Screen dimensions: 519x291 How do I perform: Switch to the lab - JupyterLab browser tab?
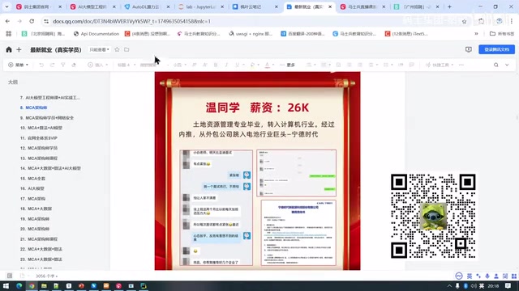pos(199,6)
